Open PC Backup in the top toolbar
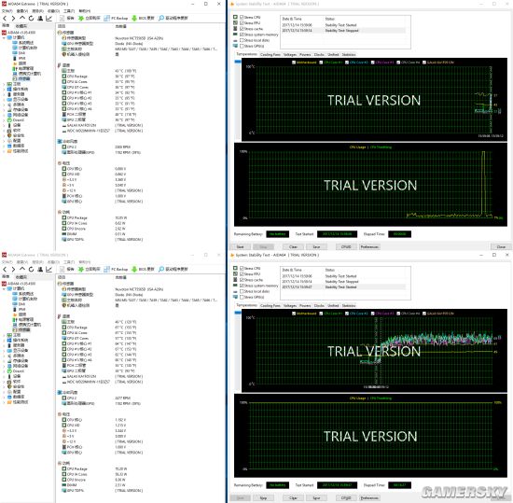 pos(116,19)
